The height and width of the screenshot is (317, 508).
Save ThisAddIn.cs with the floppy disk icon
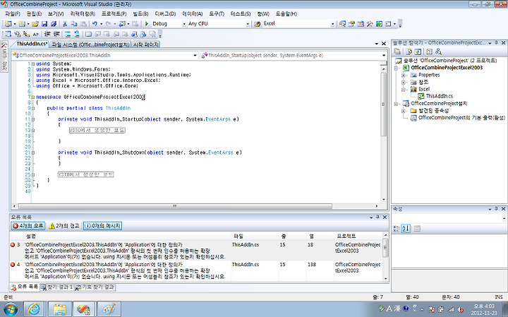point(44,24)
